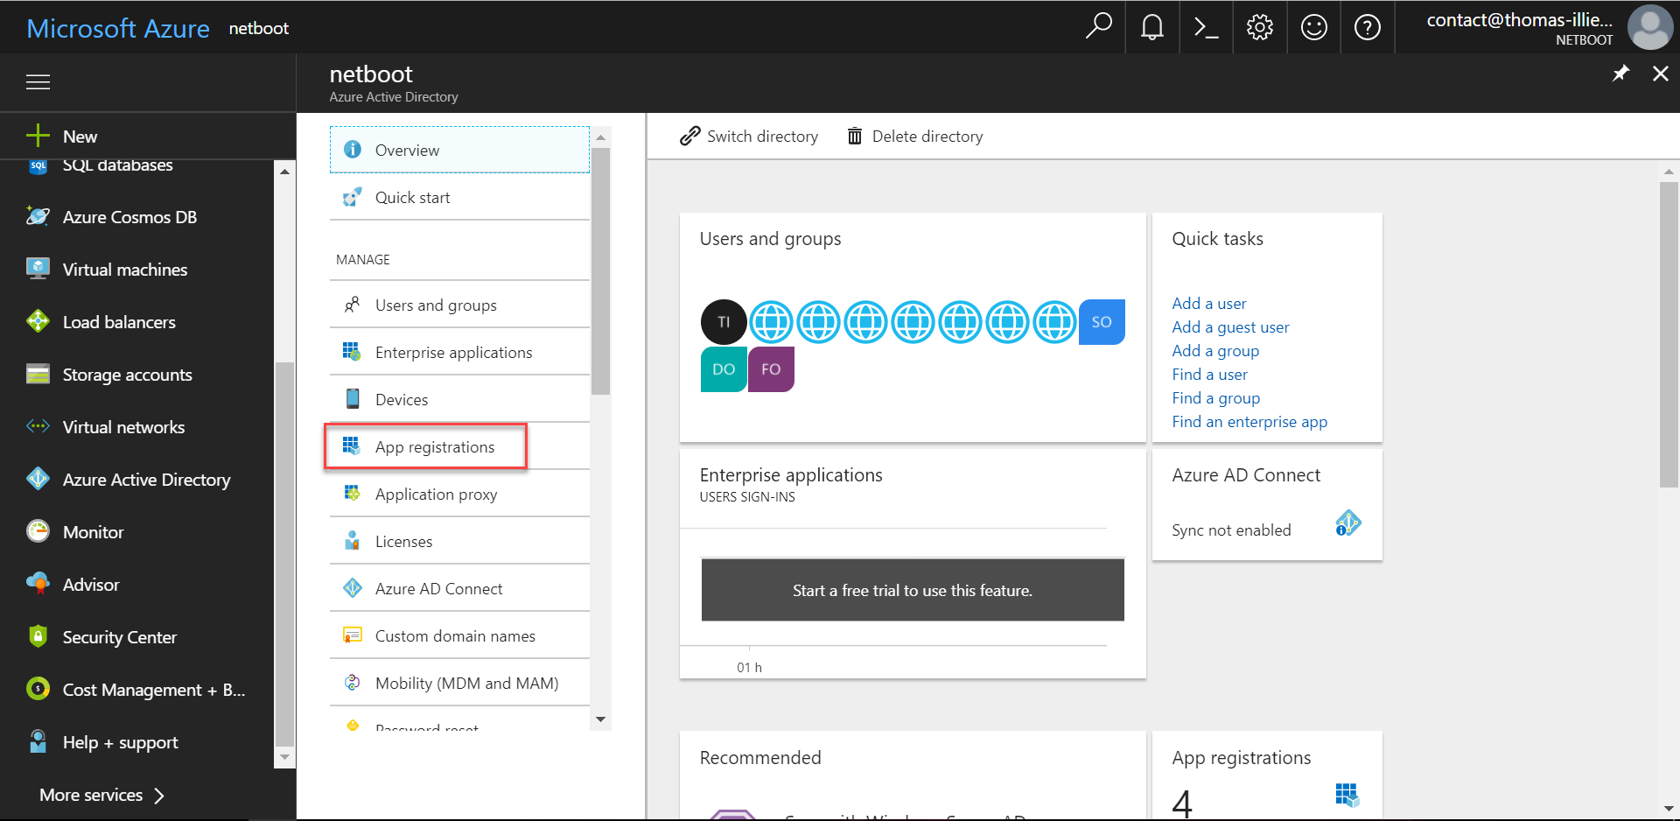
Task: Click Start a free trial banner
Action: [x=913, y=590]
